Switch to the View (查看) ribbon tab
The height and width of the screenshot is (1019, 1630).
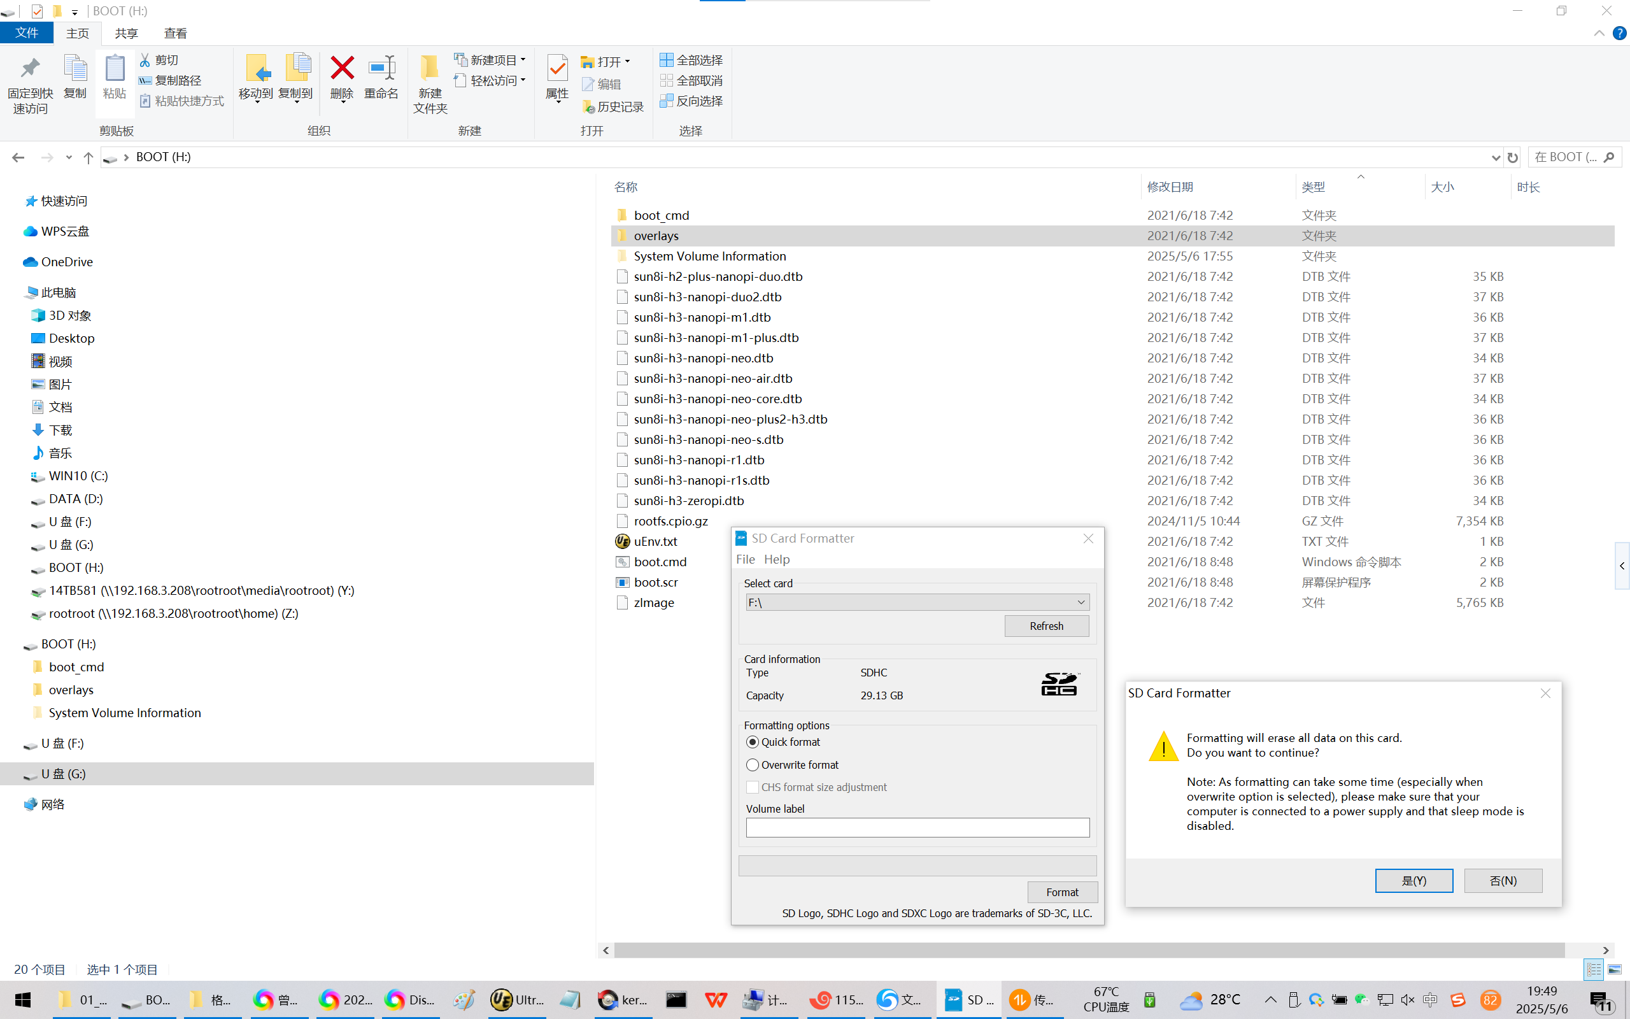[175, 33]
